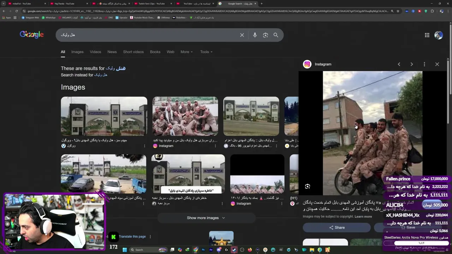Open the Apps bookmark shortcut
Viewport: 452px width, 254px height.
pyautogui.click(x=7, y=18)
